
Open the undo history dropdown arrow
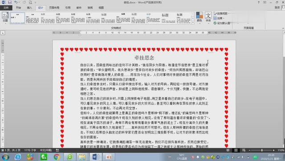[19, 2]
